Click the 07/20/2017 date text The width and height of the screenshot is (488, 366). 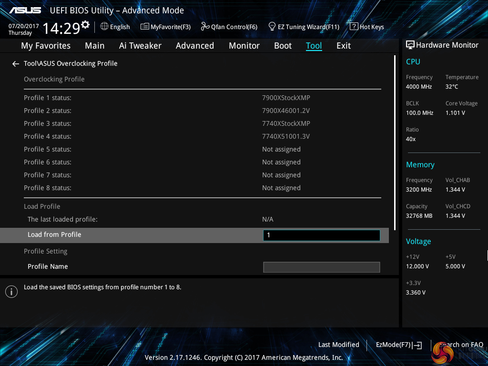point(24,26)
